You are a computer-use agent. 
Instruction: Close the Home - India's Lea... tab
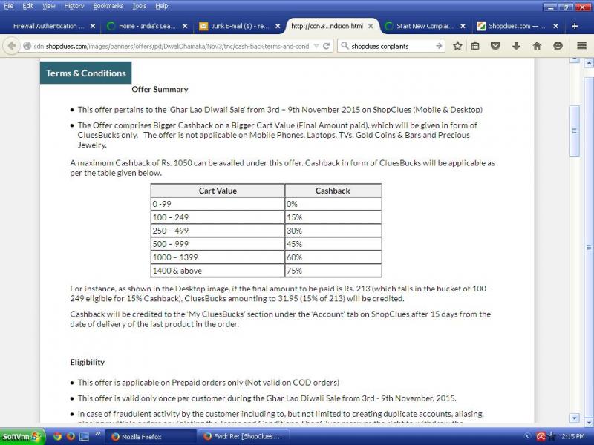(185, 26)
